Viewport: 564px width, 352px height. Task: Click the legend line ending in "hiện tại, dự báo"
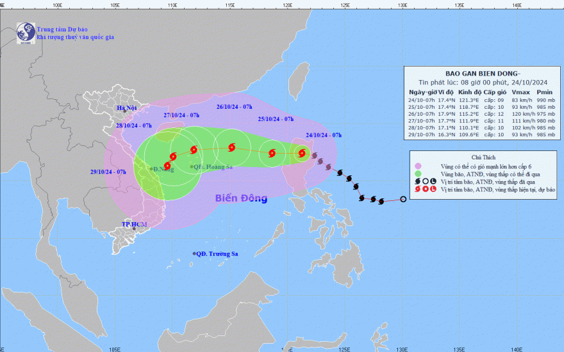pyautogui.click(x=498, y=189)
